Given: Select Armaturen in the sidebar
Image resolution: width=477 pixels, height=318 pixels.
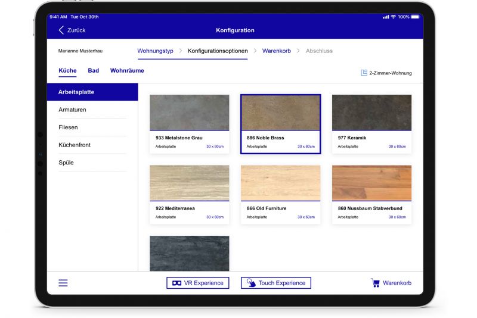Looking at the screenshot, I should click(72, 110).
